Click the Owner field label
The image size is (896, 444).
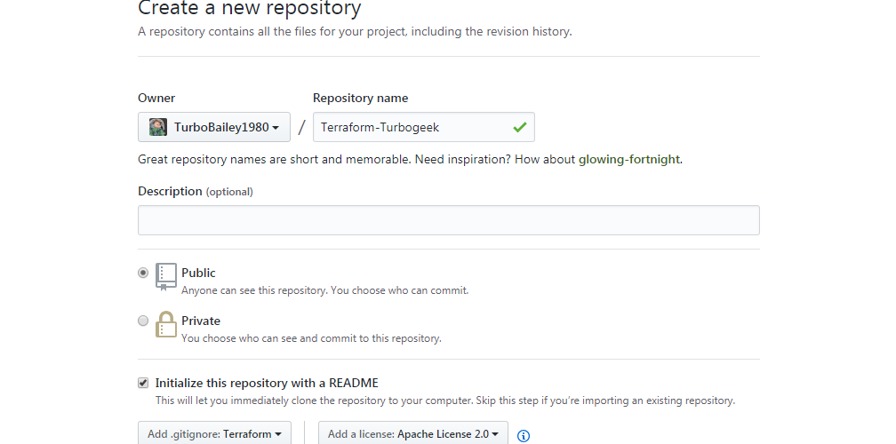pyautogui.click(x=156, y=99)
